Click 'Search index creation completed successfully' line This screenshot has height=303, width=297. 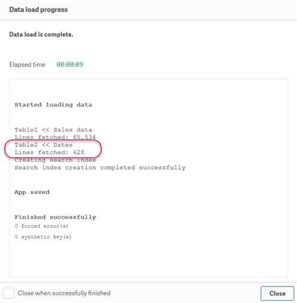100,168
